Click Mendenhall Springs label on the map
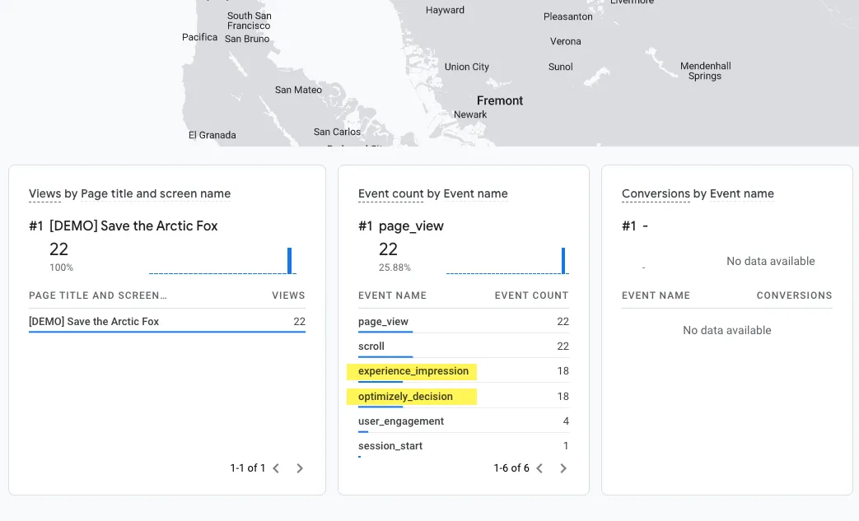 (706, 71)
